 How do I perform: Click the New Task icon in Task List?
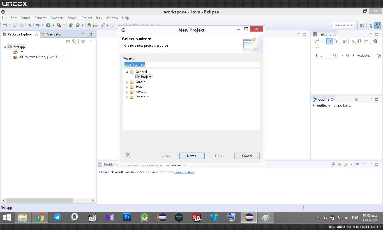coord(317,41)
